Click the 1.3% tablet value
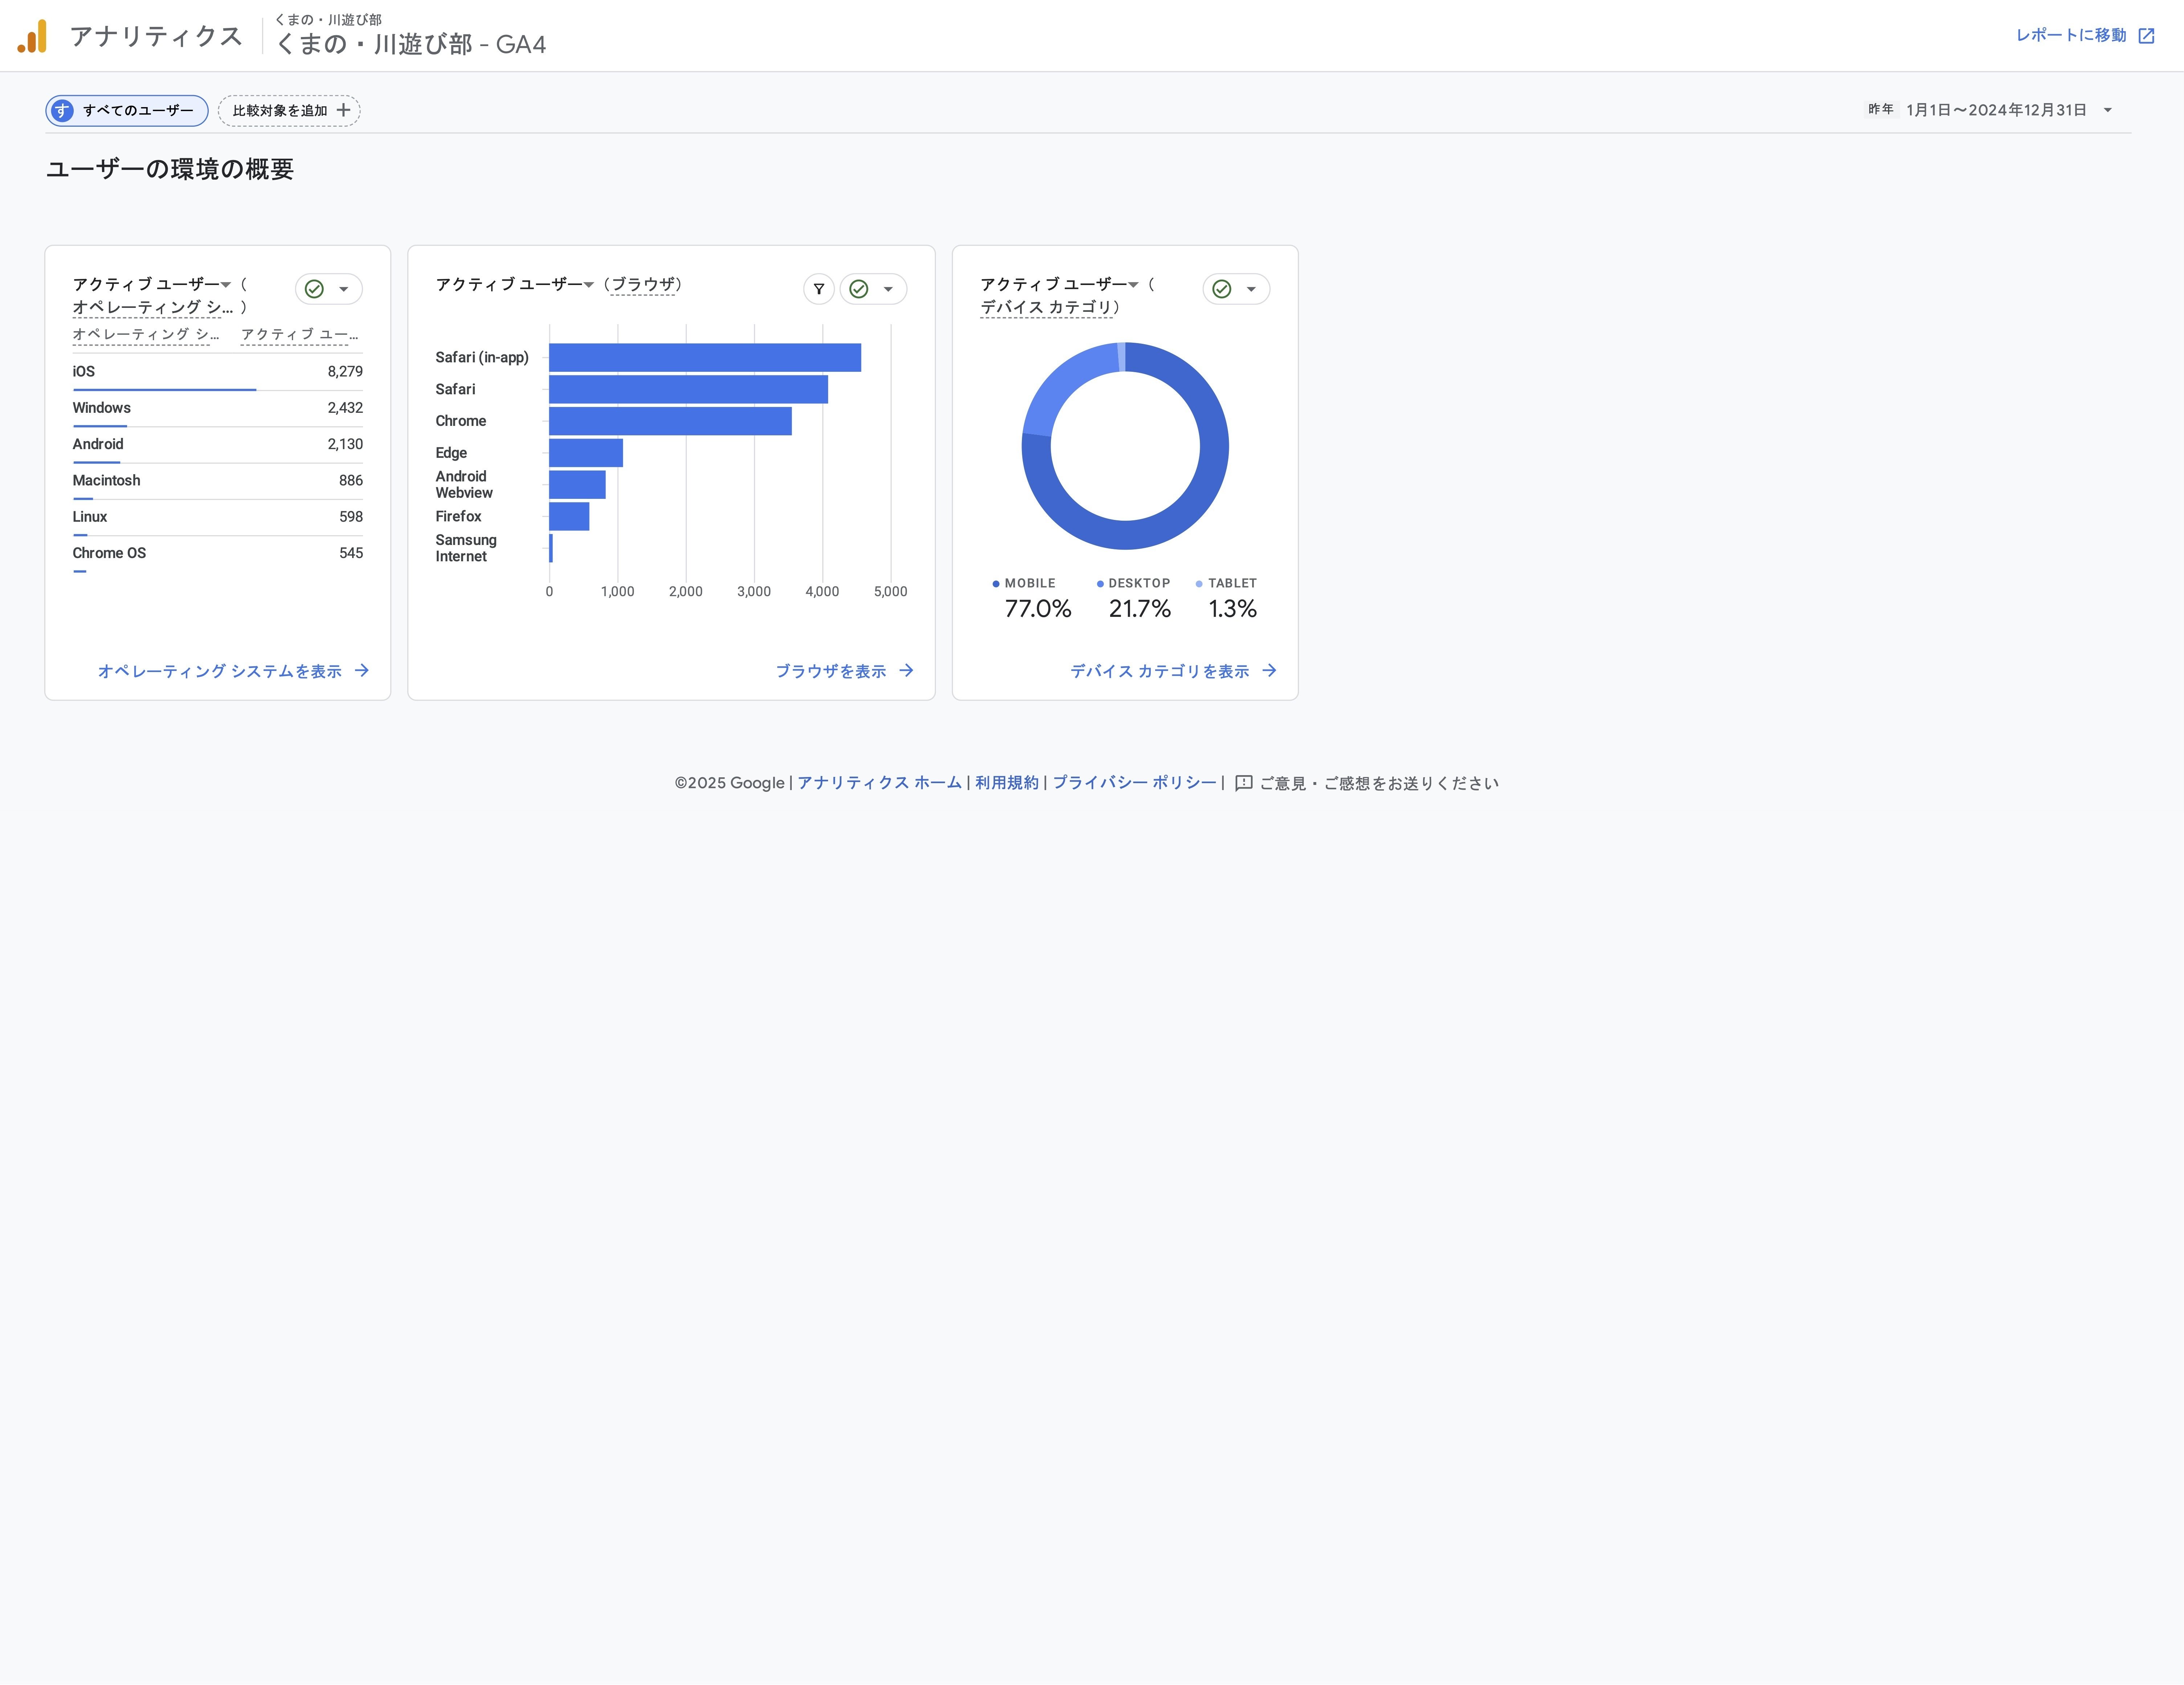2184x1685 pixels. pos(1232,608)
